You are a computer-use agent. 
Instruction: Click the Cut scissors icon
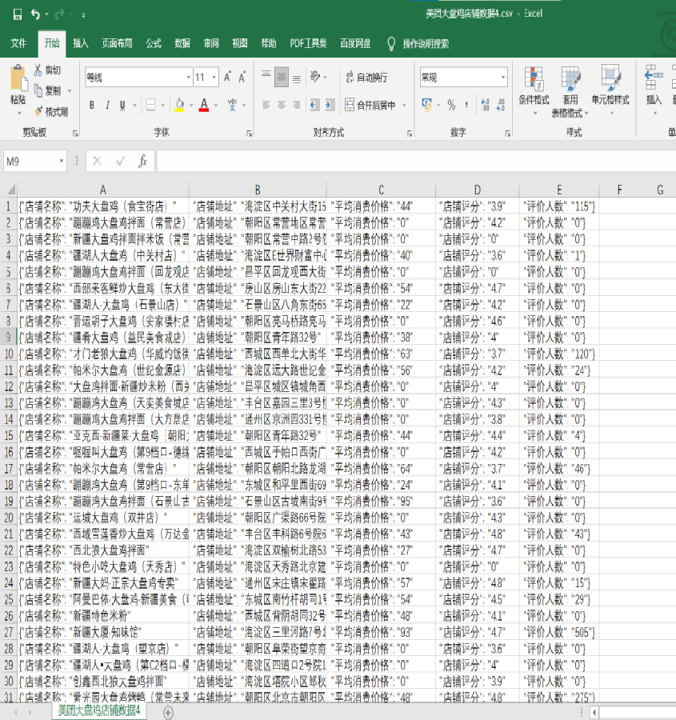click(x=38, y=70)
